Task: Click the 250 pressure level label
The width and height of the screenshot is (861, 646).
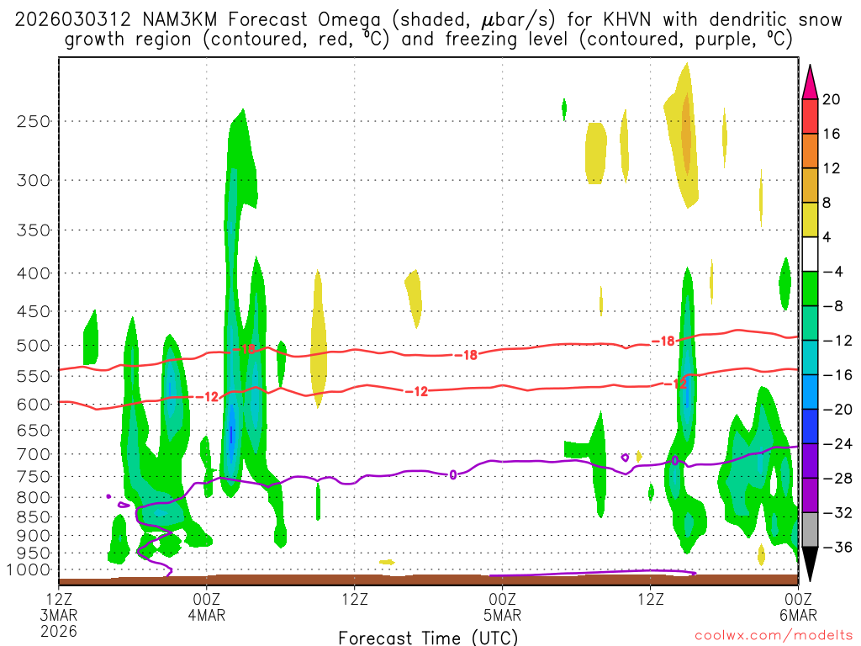Action: click(x=34, y=121)
